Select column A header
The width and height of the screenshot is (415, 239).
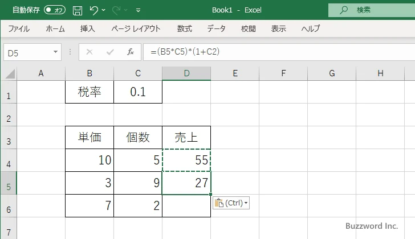[x=41, y=73]
